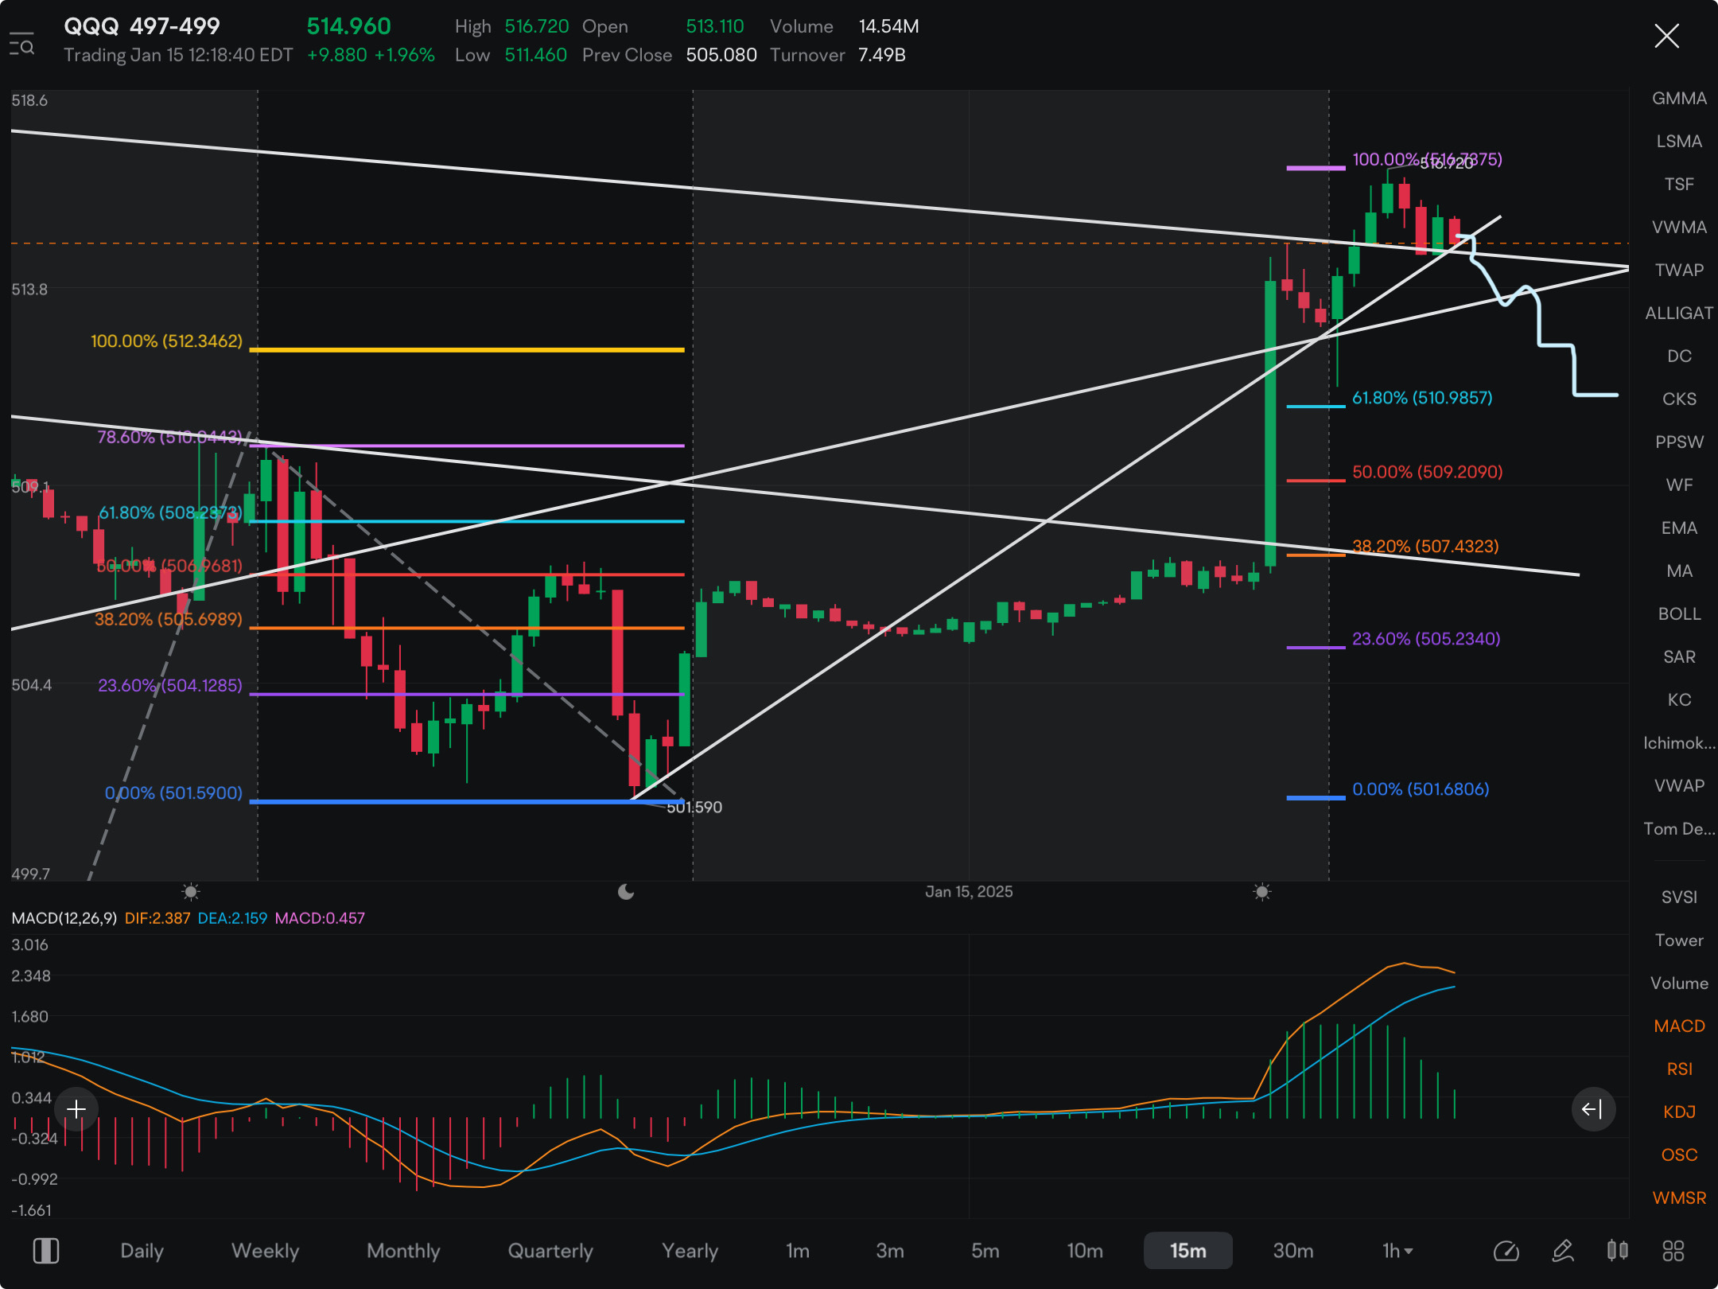
Task: Toggle the OSC sub-indicator
Action: click(1679, 1155)
